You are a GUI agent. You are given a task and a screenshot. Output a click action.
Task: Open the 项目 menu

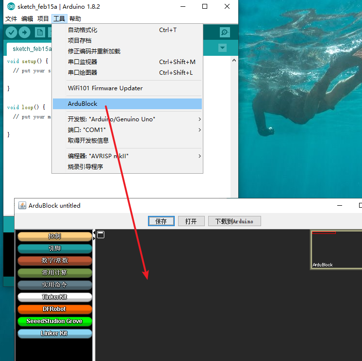tap(43, 19)
